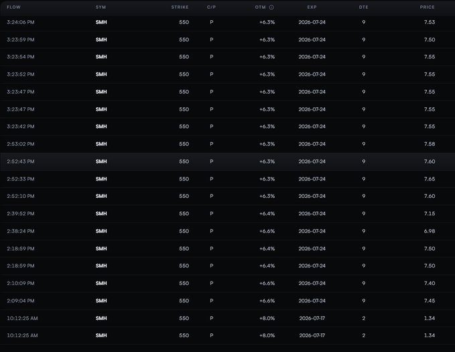Select the highlighted 2:52:43 PM timestamp
455x352 pixels.
pyautogui.click(x=21, y=161)
